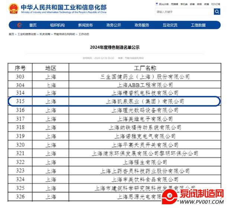Click the 阳光小信 text link
This screenshot has width=230, height=208.
[x=164, y=4]
